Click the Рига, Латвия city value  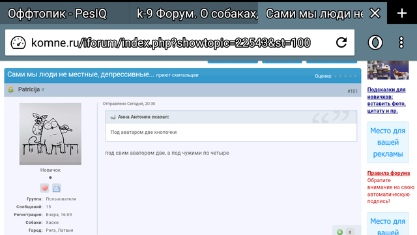click(x=59, y=230)
